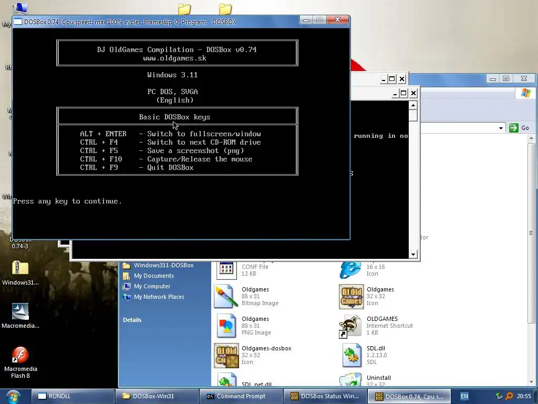This screenshot has height=404, width=538.
Task: Minimize the DOSBox 0.74 window
Action: [306, 20]
